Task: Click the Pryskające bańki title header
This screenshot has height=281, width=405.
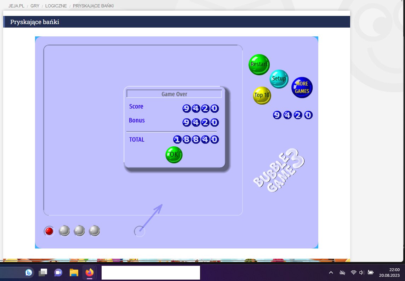Action: coord(35,22)
